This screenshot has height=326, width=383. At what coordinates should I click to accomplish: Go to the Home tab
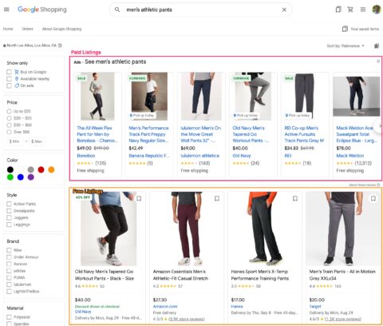point(8,29)
